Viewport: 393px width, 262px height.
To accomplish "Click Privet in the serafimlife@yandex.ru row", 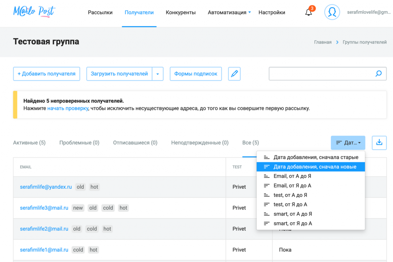I will click(239, 187).
